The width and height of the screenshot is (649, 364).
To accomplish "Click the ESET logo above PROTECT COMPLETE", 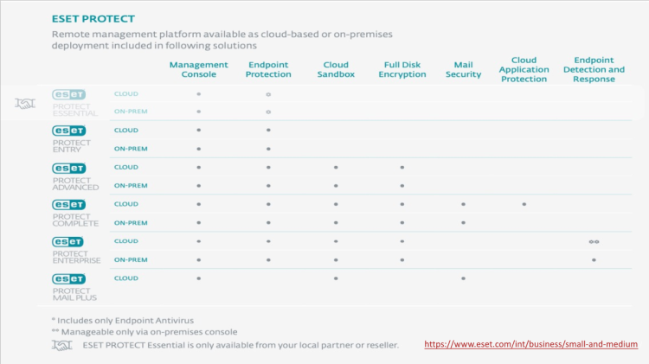I will click(x=69, y=205).
